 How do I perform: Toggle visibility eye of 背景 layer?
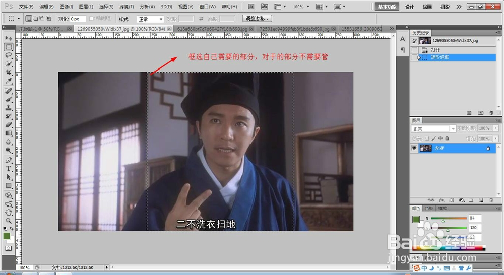point(414,148)
